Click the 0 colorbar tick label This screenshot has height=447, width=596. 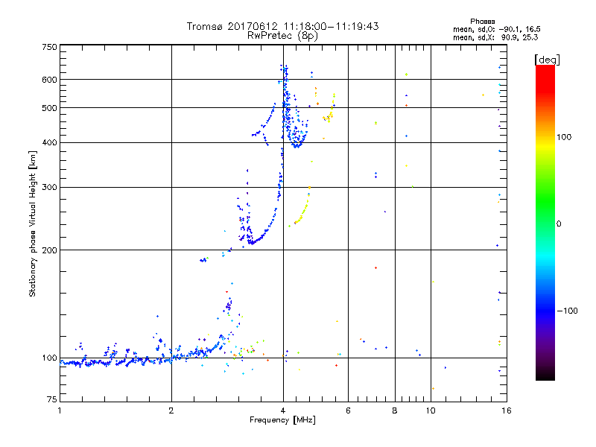tap(559, 223)
